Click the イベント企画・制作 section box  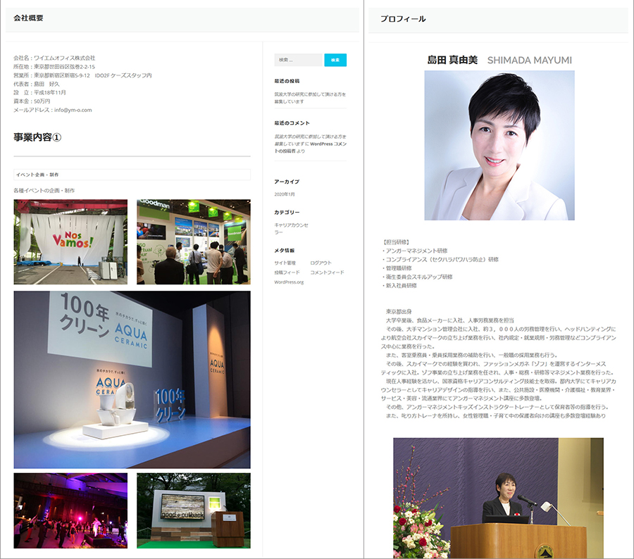pyautogui.click(x=132, y=175)
